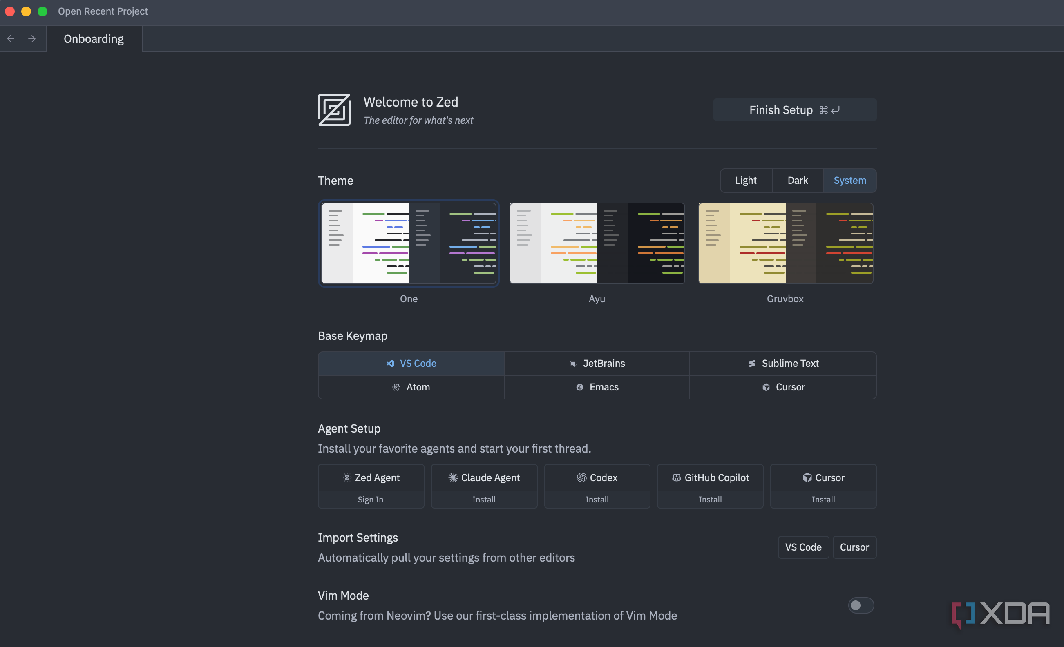Switch theme mode to System
This screenshot has width=1064, height=647.
point(850,181)
